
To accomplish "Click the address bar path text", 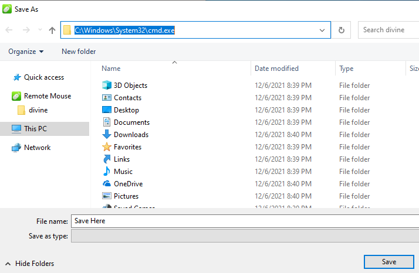I will 124,30.
